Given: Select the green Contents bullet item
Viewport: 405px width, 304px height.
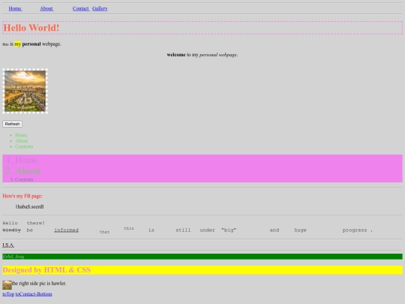Looking at the screenshot, I should 24,146.
